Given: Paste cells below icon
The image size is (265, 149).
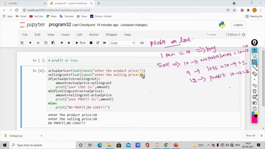Looking at the screenshot, I should click(x=53, y=43).
